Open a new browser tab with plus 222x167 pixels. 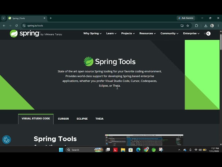(x=51, y=18)
